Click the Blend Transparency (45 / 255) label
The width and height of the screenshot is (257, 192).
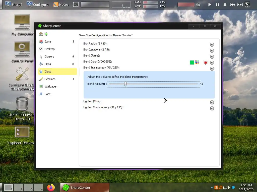click(x=101, y=67)
